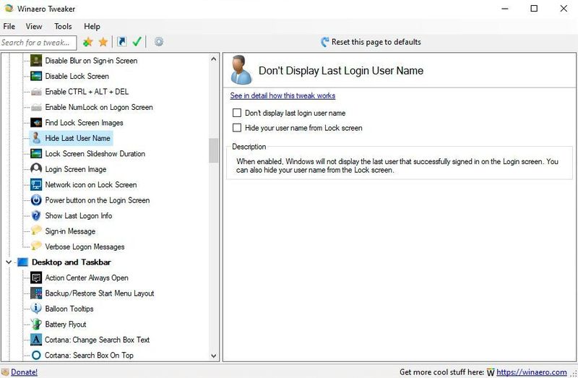This screenshot has height=378, width=578.
Task: Select Disable Lock Screen text item
Action: tap(77, 76)
